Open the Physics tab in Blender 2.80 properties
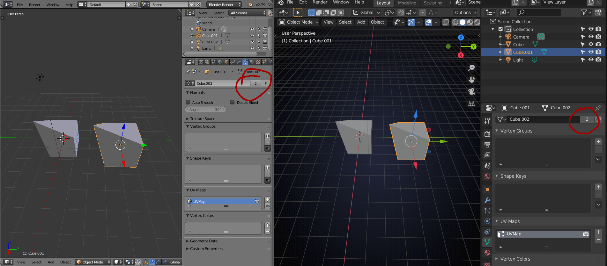The width and height of the screenshot is (607, 266). (x=487, y=221)
